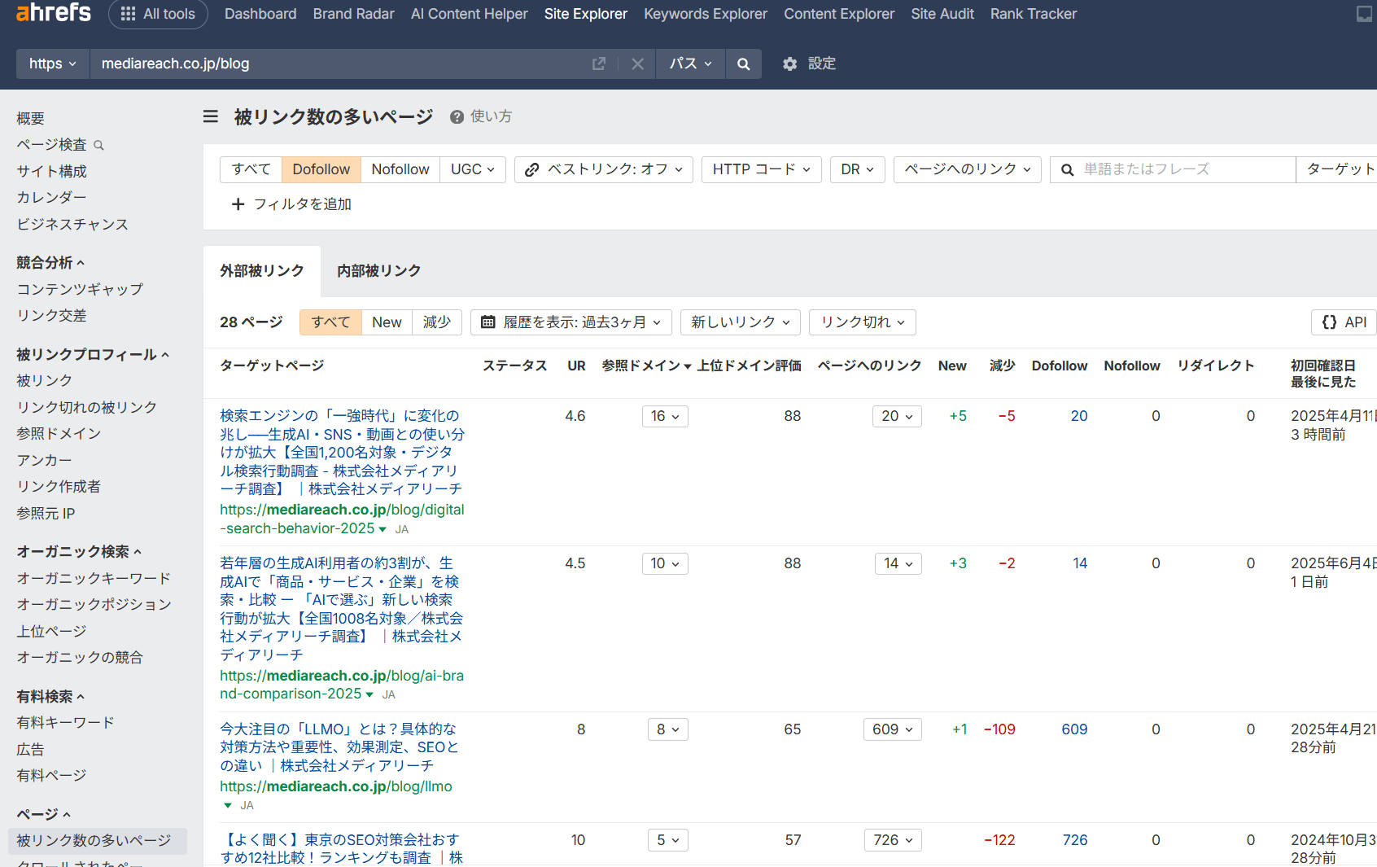
Task: Open リンク切れ dropdown
Action: click(x=863, y=322)
